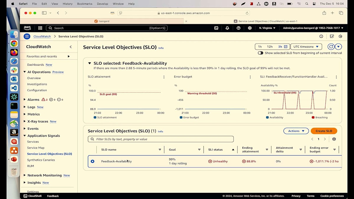
Task: Open the info panel icon in breadcrumb bar
Action: tap(321, 36)
